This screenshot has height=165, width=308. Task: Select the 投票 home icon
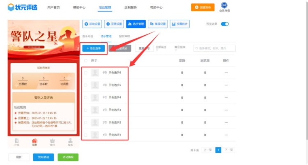(x=34, y=142)
